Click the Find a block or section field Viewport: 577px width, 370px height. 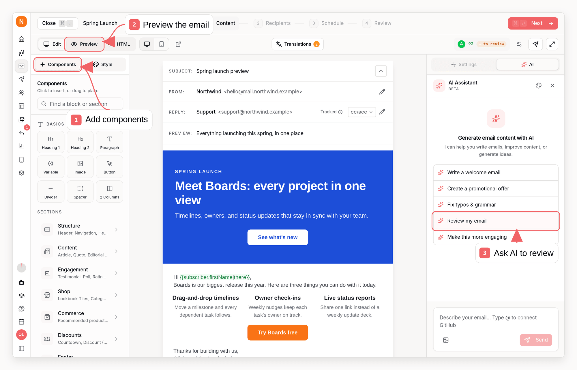[x=80, y=104]
